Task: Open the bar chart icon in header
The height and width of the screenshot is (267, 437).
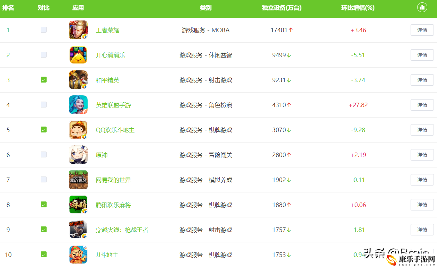Action: (422, 7)
